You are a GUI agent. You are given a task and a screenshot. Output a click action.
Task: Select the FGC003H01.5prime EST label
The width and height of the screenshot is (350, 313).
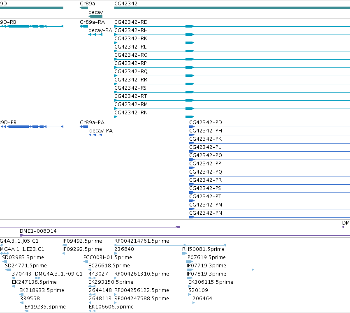click(x=108, y=257)
